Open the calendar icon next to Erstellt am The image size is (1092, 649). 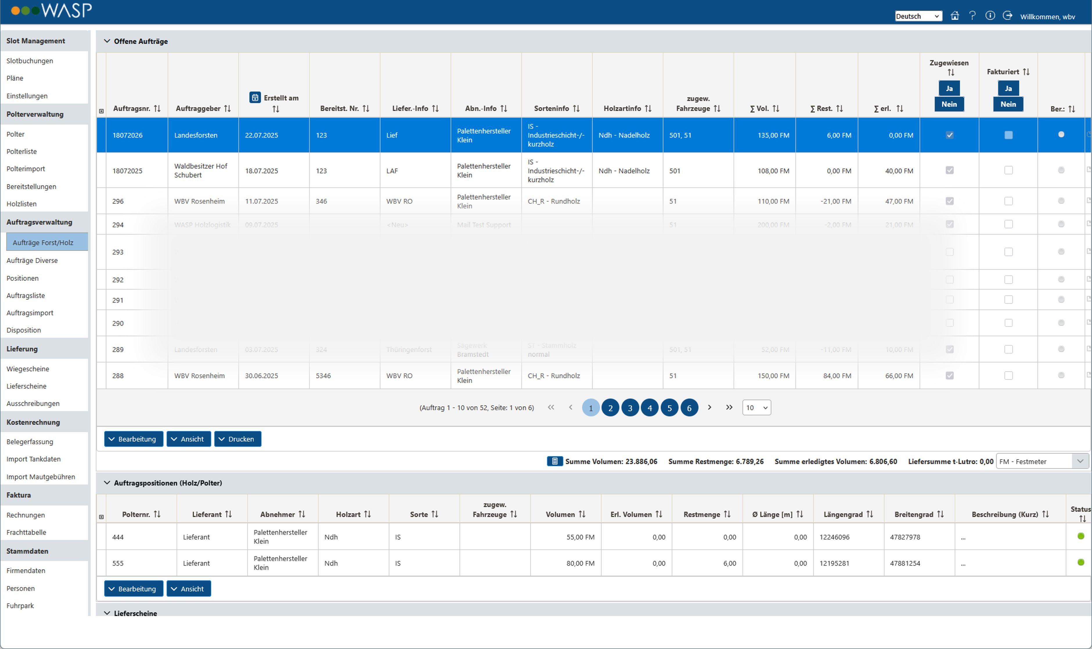[255, 97]
